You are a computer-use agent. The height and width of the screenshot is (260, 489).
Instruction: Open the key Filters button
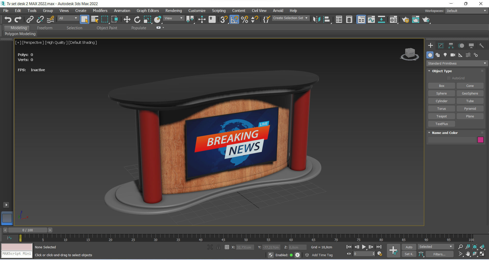pos(439,254)
